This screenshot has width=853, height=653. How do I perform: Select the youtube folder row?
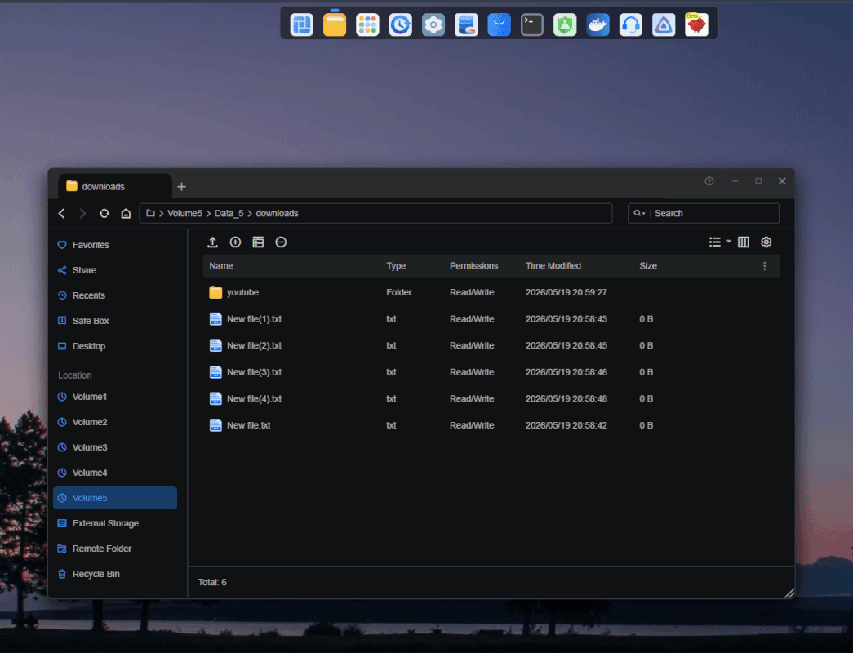[491, 292]
